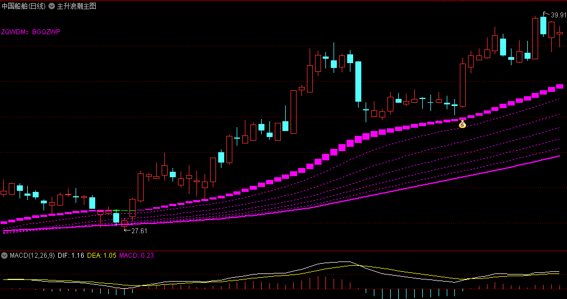Click the DIF: 1.16 value

[x=71, y=256]
